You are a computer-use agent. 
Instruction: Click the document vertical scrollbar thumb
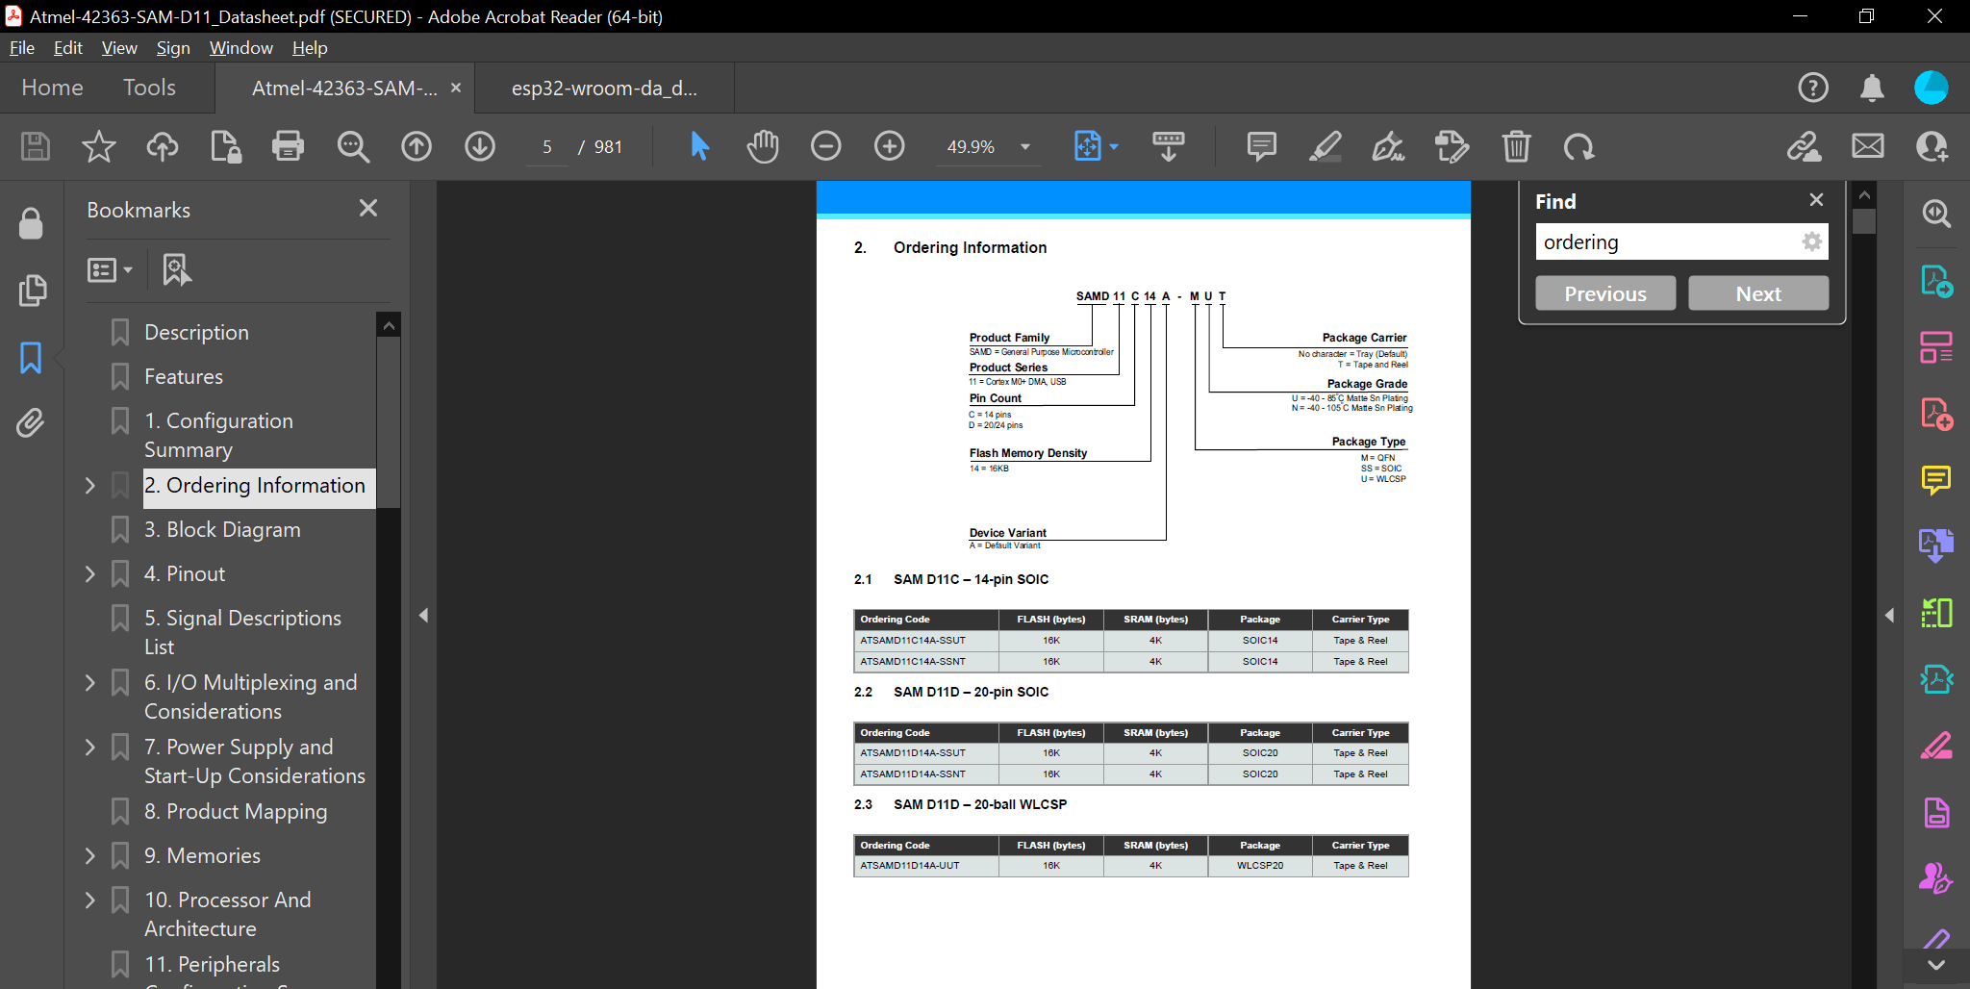point(1864,221)
